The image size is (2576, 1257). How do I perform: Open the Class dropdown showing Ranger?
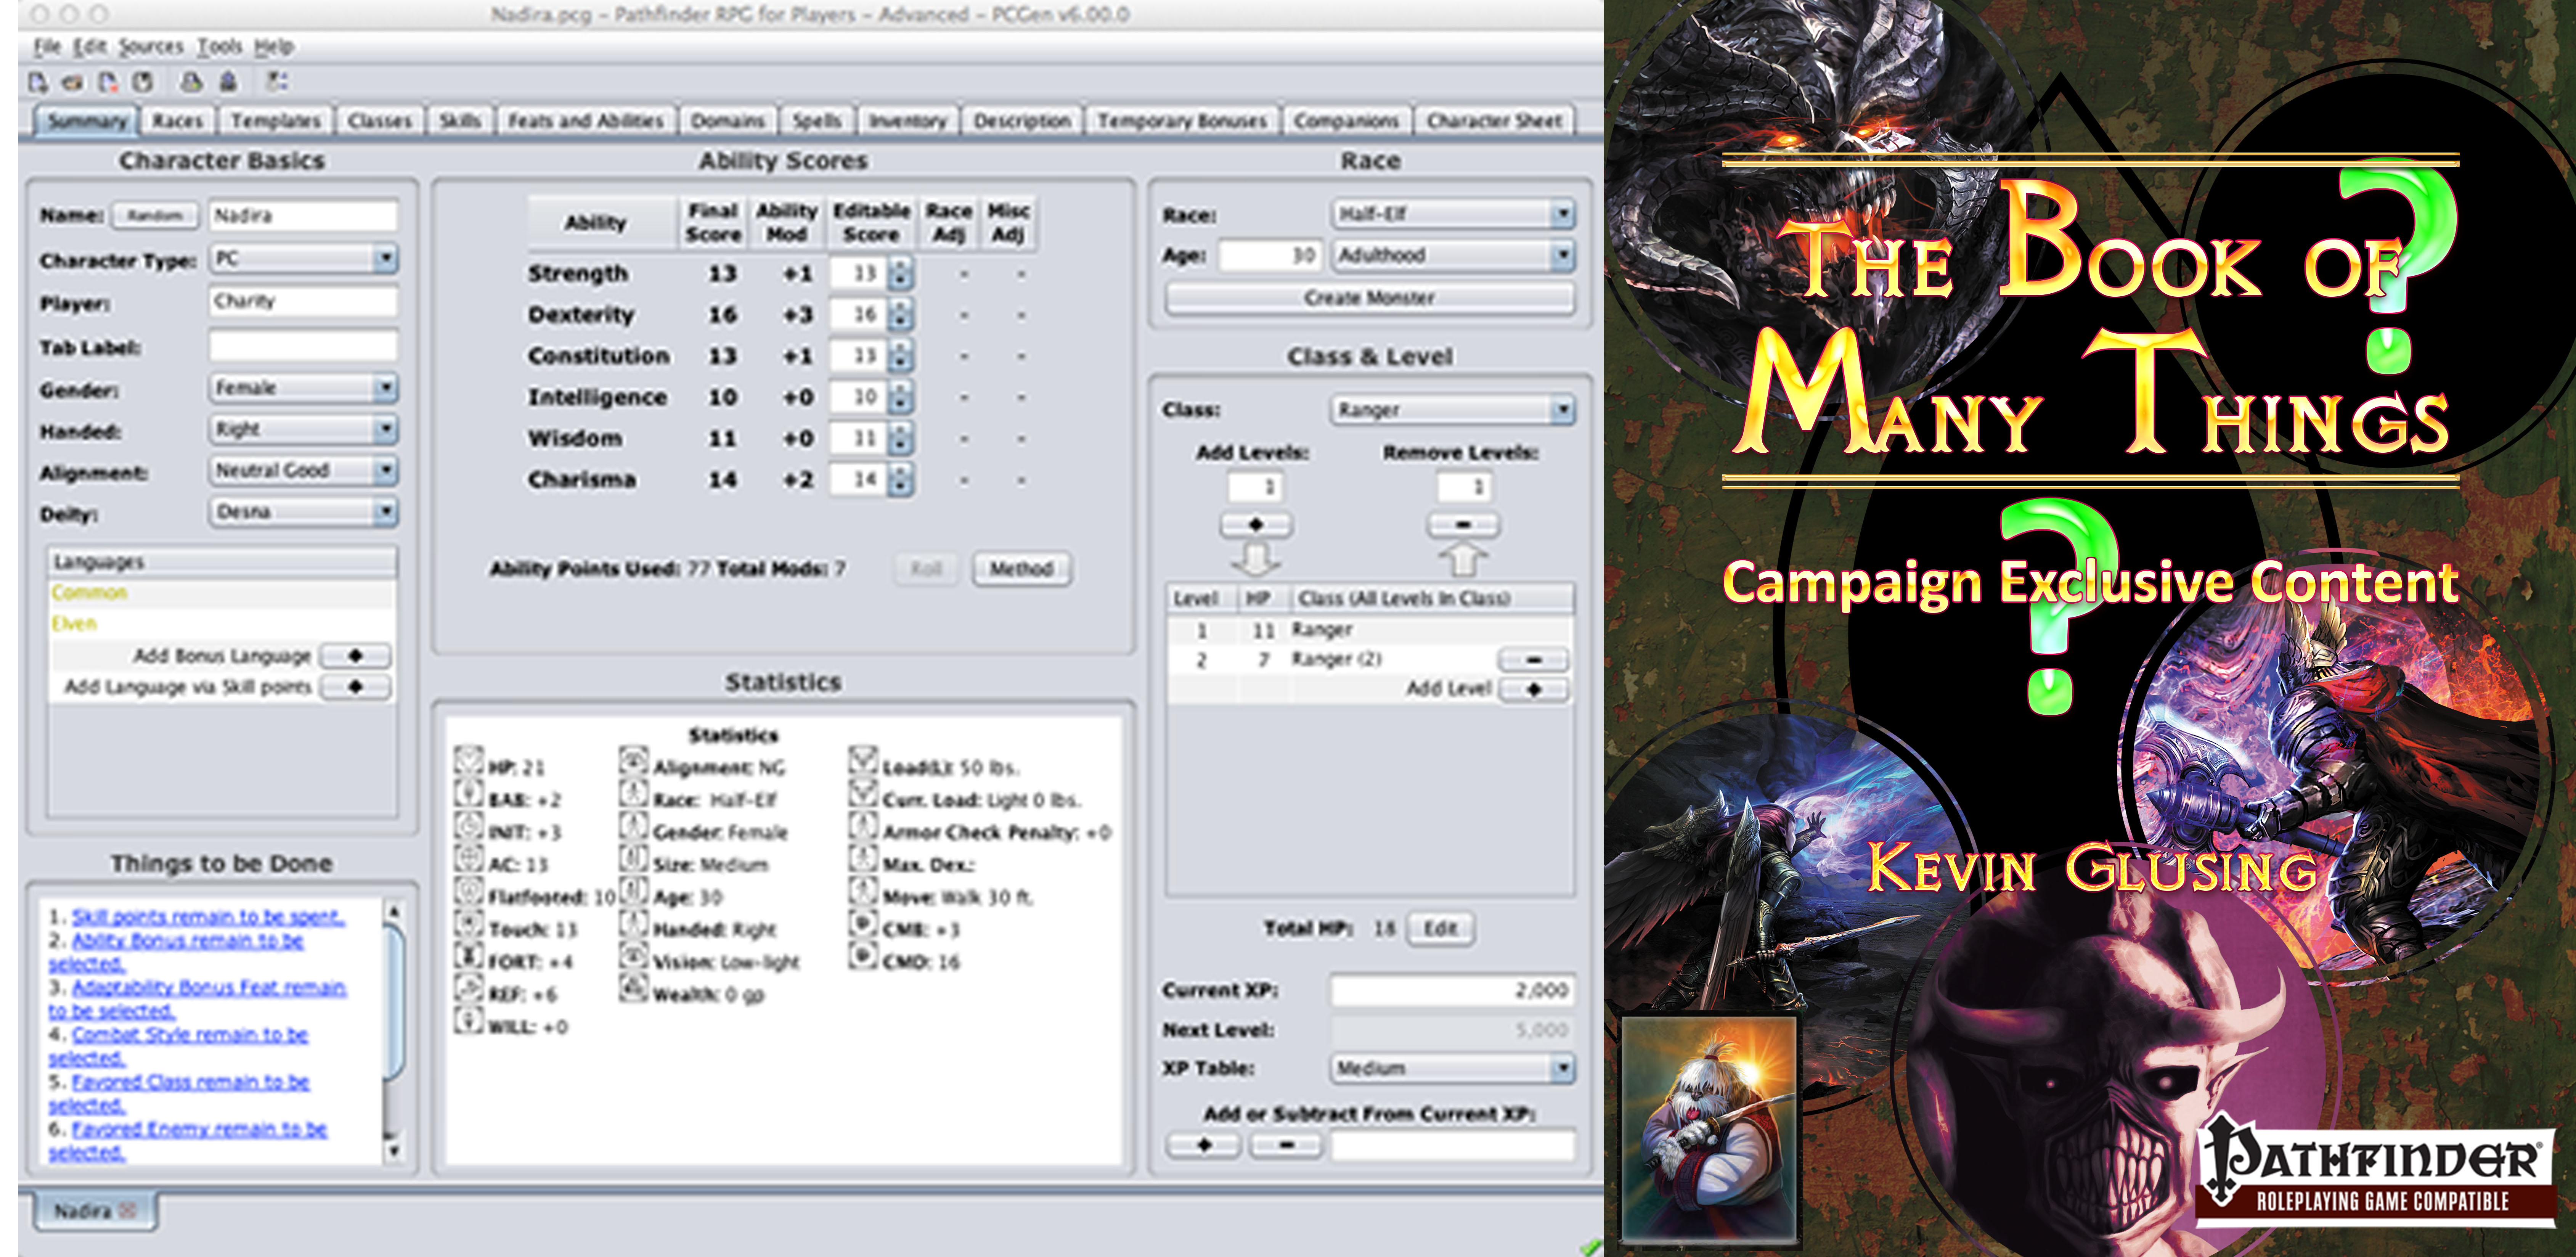pos(1454,410)
